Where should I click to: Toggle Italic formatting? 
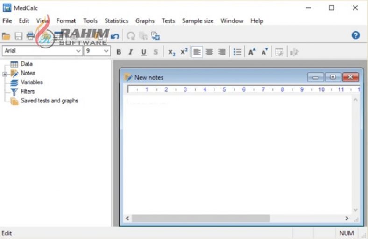[x=131, y=52]
